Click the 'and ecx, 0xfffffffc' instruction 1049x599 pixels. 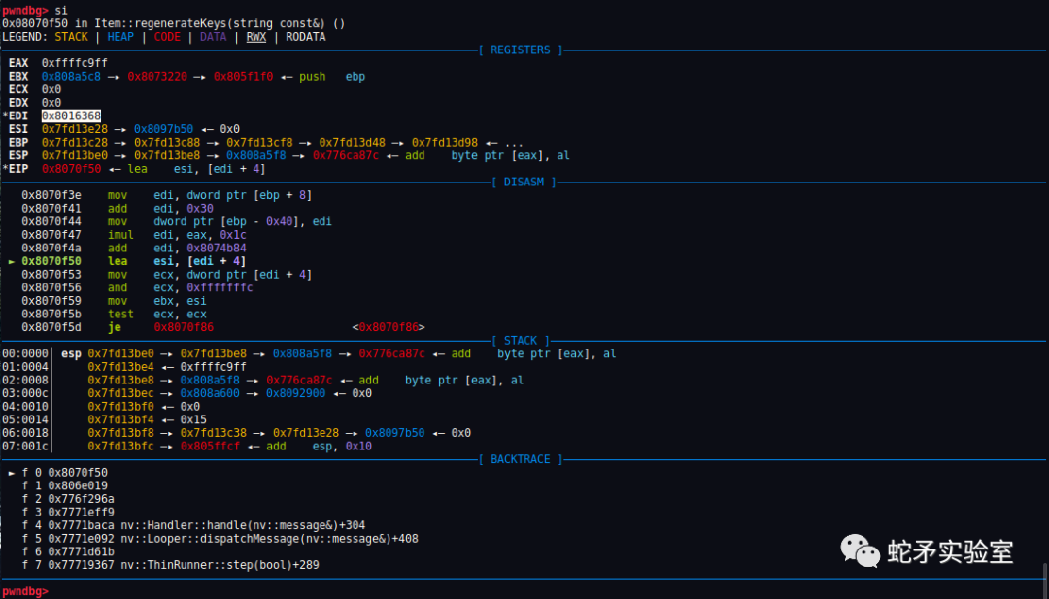click(x=180, y=288)
